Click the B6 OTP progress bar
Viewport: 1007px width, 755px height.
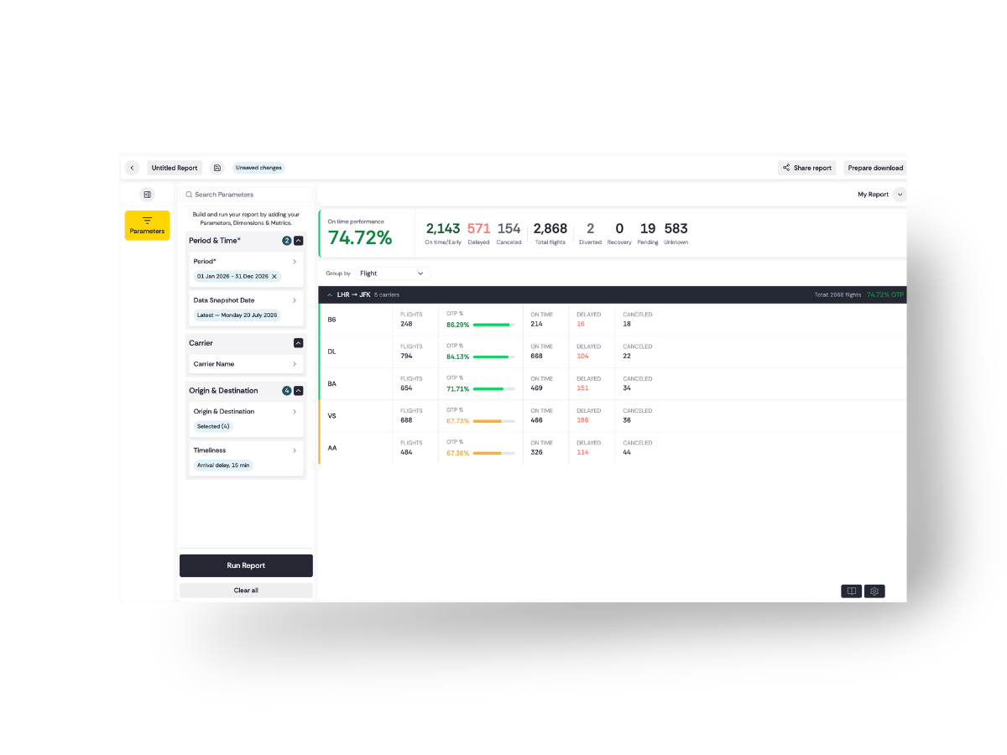(494, 325)
